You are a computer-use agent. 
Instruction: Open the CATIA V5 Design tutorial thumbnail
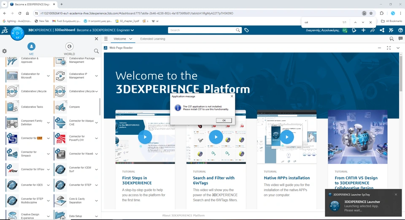(x=357, y=137)
